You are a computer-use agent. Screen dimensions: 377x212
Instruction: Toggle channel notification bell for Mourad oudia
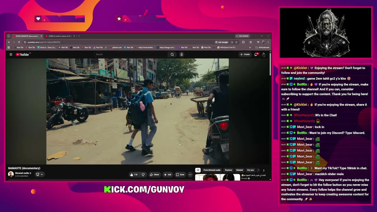[x=39, y=174]
